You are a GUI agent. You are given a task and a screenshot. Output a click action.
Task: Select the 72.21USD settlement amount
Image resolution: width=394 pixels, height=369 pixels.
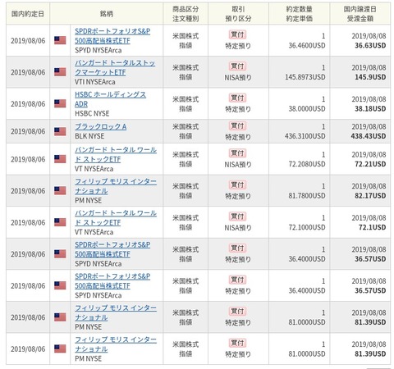(x=370, y=164)
